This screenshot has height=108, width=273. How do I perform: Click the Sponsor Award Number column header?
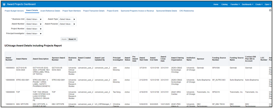tap(59, 59)
